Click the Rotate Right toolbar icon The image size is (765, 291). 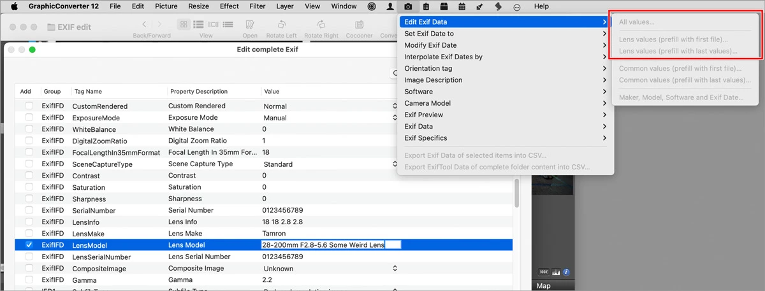click(321, 25)
